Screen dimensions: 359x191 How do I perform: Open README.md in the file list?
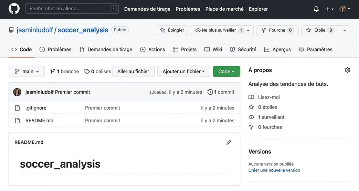point(39,121)
